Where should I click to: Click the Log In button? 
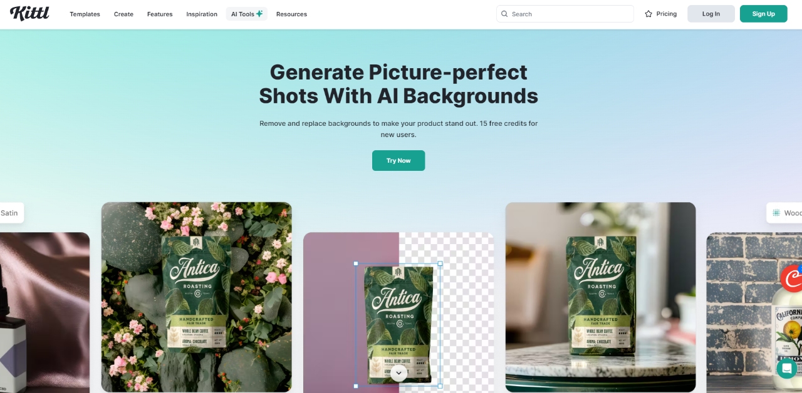pos(711,14)
